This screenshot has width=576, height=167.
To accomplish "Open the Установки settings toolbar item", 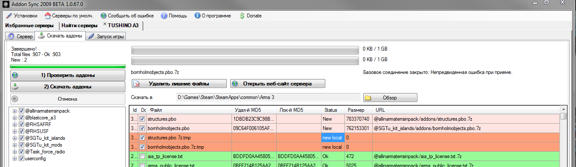I will pyautogui.click(x=21, y=16).
